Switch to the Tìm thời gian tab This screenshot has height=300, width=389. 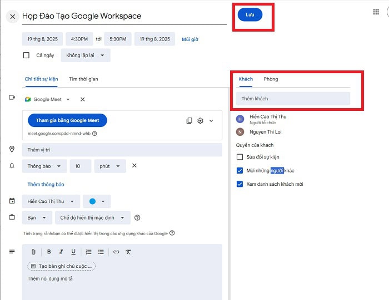[x=83, y=79]
